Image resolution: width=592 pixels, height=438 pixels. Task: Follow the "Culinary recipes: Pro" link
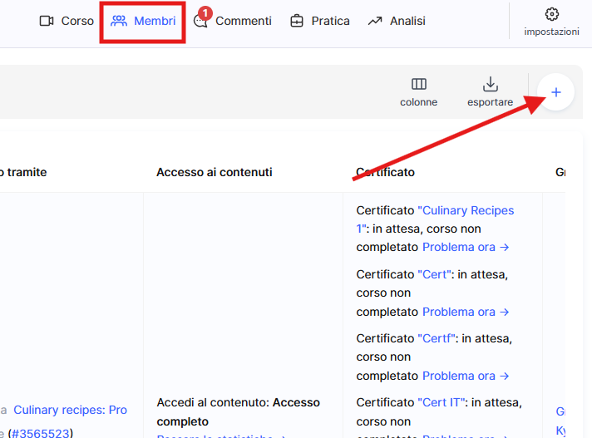click(x=71, y=410)
